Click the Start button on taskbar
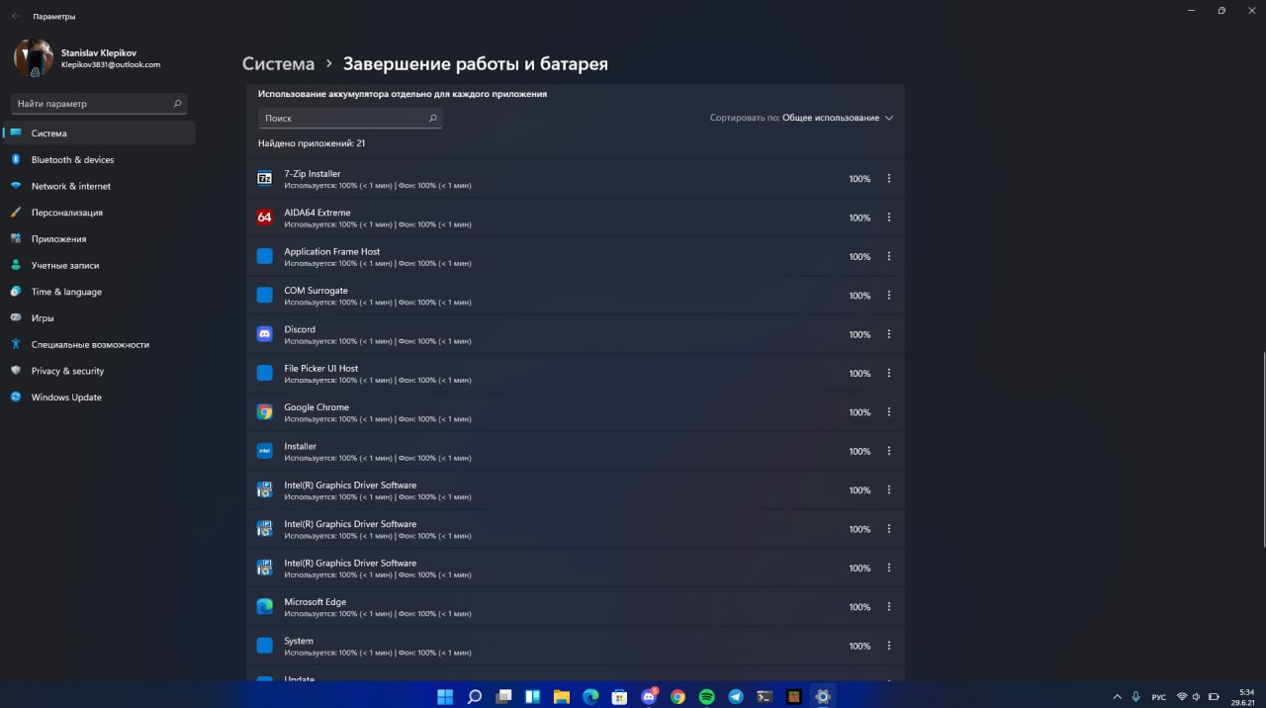The height and width of the screenshot is (708, 1266). (x=445, y=696)
